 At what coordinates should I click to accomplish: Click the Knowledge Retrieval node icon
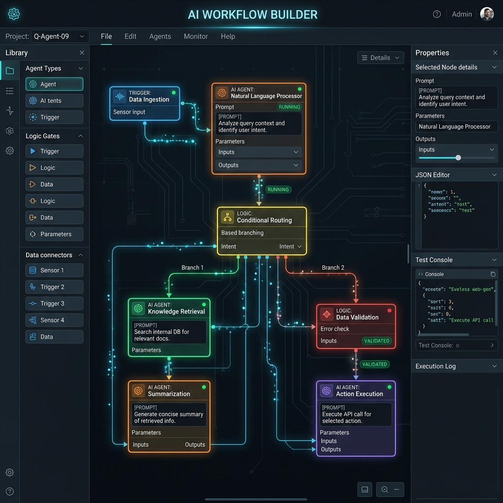[138, 308]
